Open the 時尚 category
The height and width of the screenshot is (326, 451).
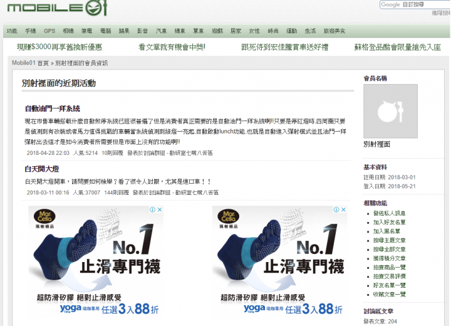[x=273, y=31]
